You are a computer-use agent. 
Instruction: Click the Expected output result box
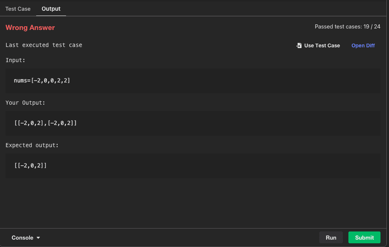(x=193, y=165)
